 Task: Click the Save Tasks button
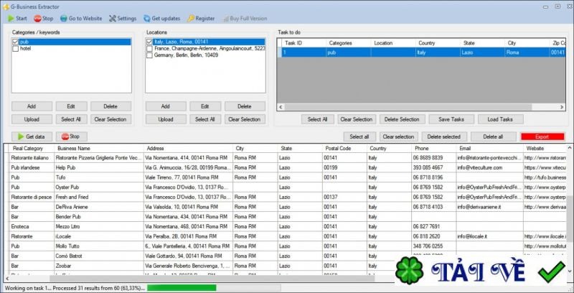451,119
